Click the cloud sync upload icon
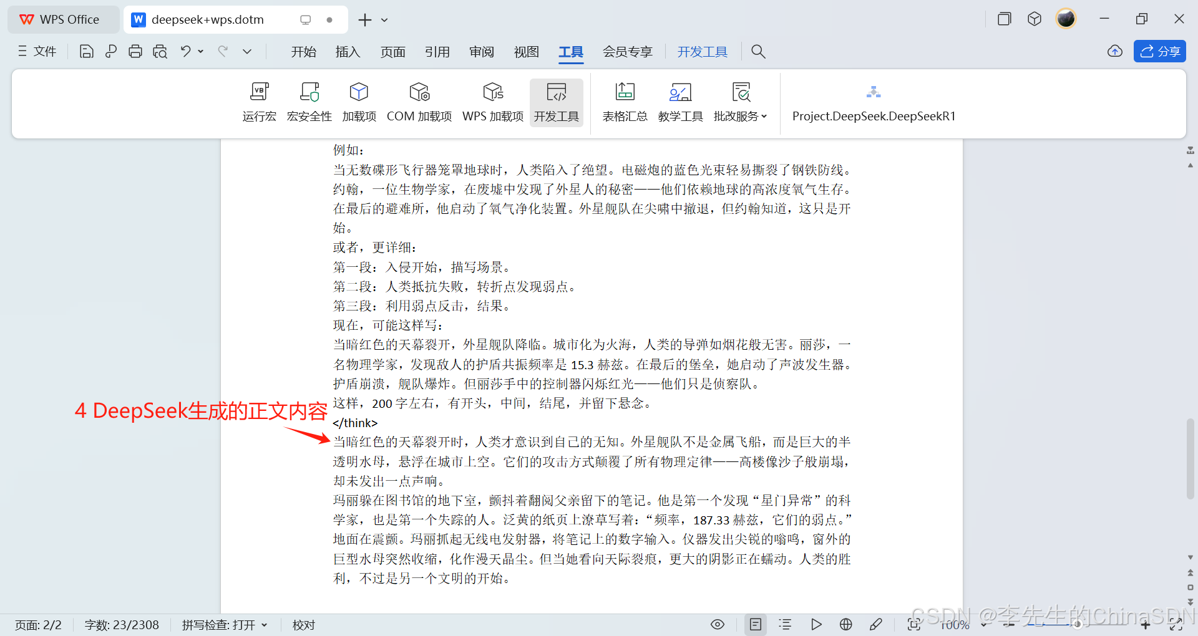The height and width of the screenshot is (636, 1198). (x=1115, y=51)
